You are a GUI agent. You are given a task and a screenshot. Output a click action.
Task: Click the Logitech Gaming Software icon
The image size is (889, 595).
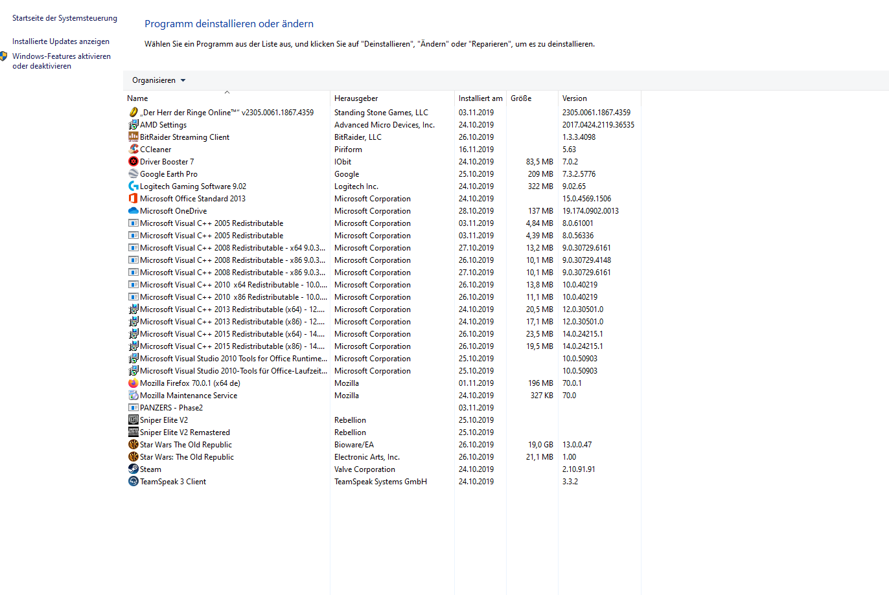(x=133, y=186)
